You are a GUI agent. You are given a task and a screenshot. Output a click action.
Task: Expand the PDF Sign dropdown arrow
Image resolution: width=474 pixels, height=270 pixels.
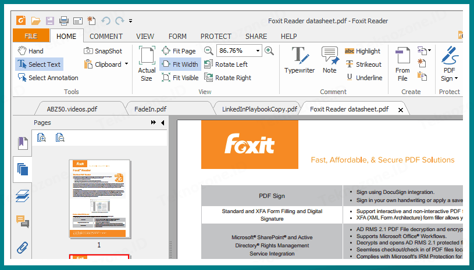456,78
